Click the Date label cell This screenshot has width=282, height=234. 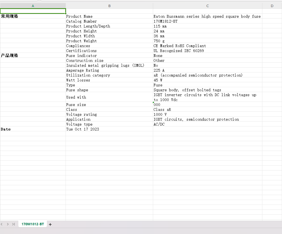(33, 129)
